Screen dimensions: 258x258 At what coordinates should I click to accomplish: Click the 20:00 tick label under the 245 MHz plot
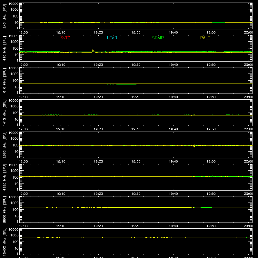pos(248,33)
